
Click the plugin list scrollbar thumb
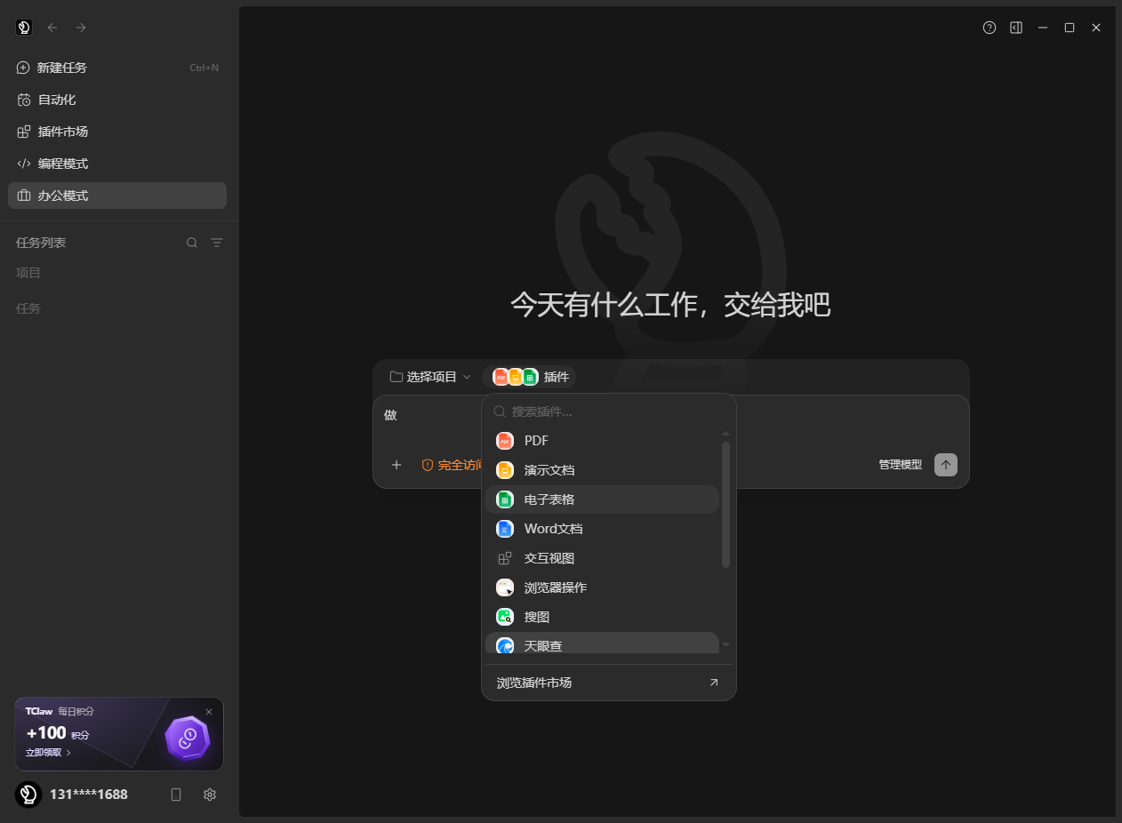click(725, 504)
